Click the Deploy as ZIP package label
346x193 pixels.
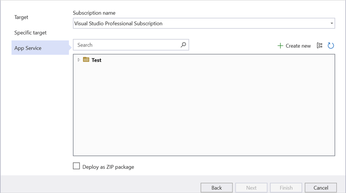[108, 167]
